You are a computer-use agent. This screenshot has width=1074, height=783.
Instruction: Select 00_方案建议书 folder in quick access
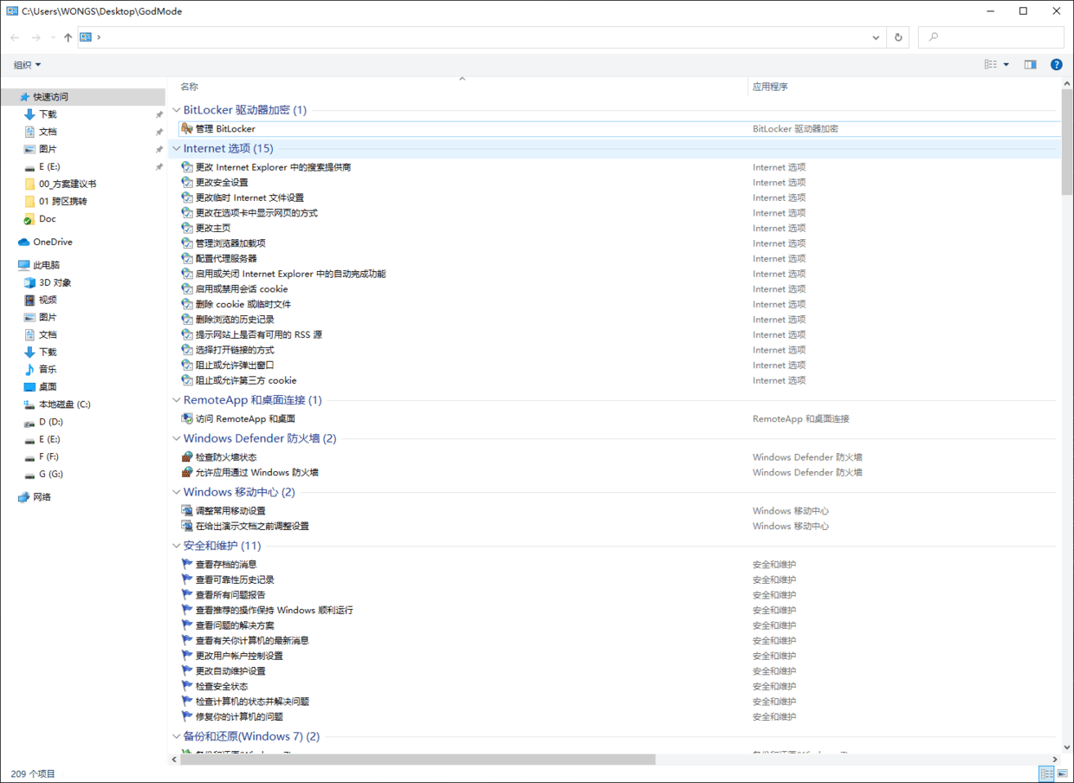(68, 184)
